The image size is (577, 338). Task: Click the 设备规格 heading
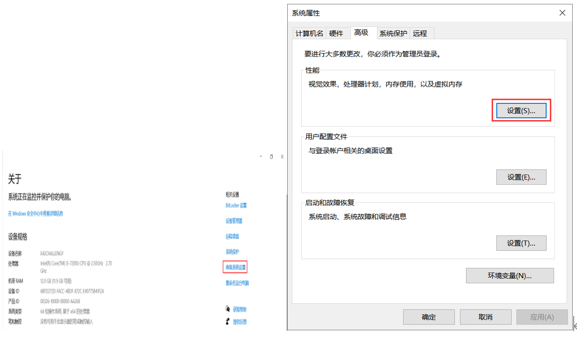[18, 236]
